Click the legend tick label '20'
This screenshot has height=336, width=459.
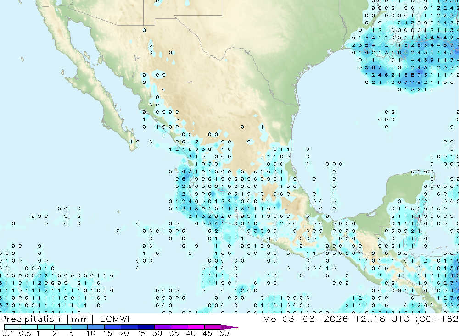point(124,333)
